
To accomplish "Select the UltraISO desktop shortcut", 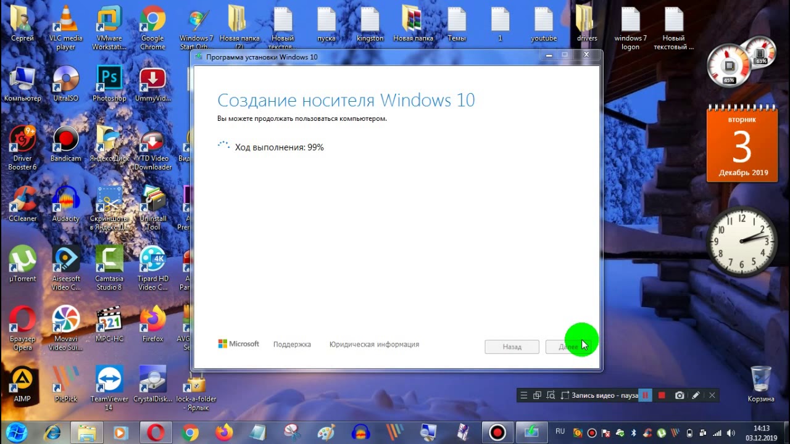I will tap(65, 84).
